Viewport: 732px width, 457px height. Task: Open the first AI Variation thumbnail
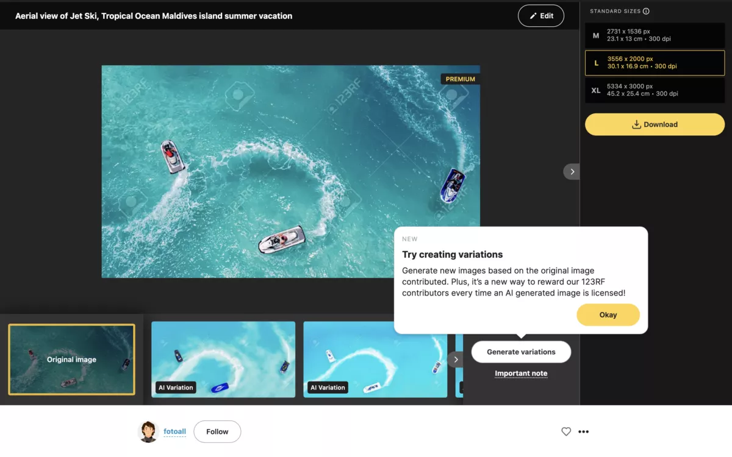pyautogui.click(x=223, y=360)
